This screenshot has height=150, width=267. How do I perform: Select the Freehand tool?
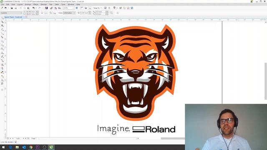pyautogui.click(x=2, y=33)
